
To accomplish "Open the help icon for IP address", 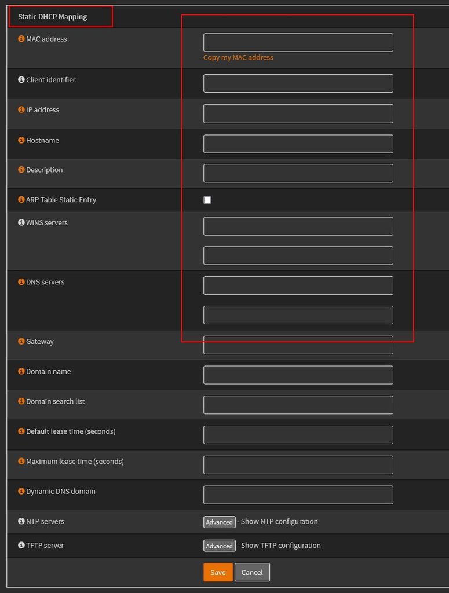I will point(21,109).
